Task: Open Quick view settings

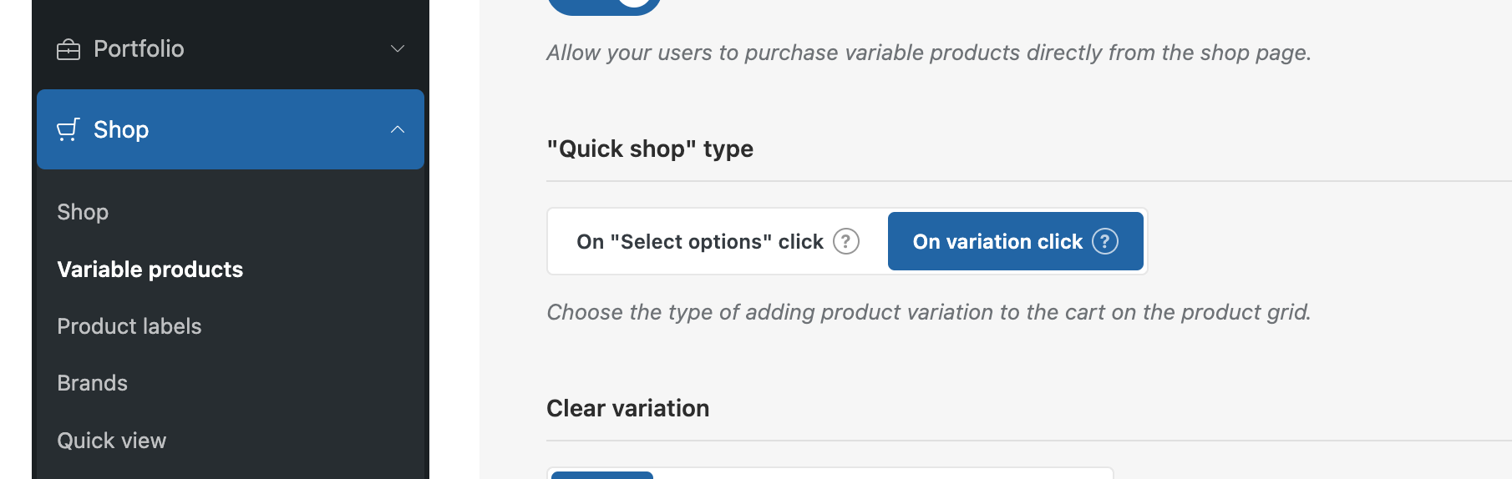Action: tap(112, 441)
